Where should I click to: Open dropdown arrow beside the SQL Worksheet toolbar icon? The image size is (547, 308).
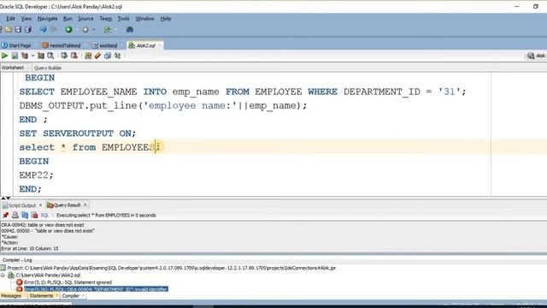click(x=115, y=30)
